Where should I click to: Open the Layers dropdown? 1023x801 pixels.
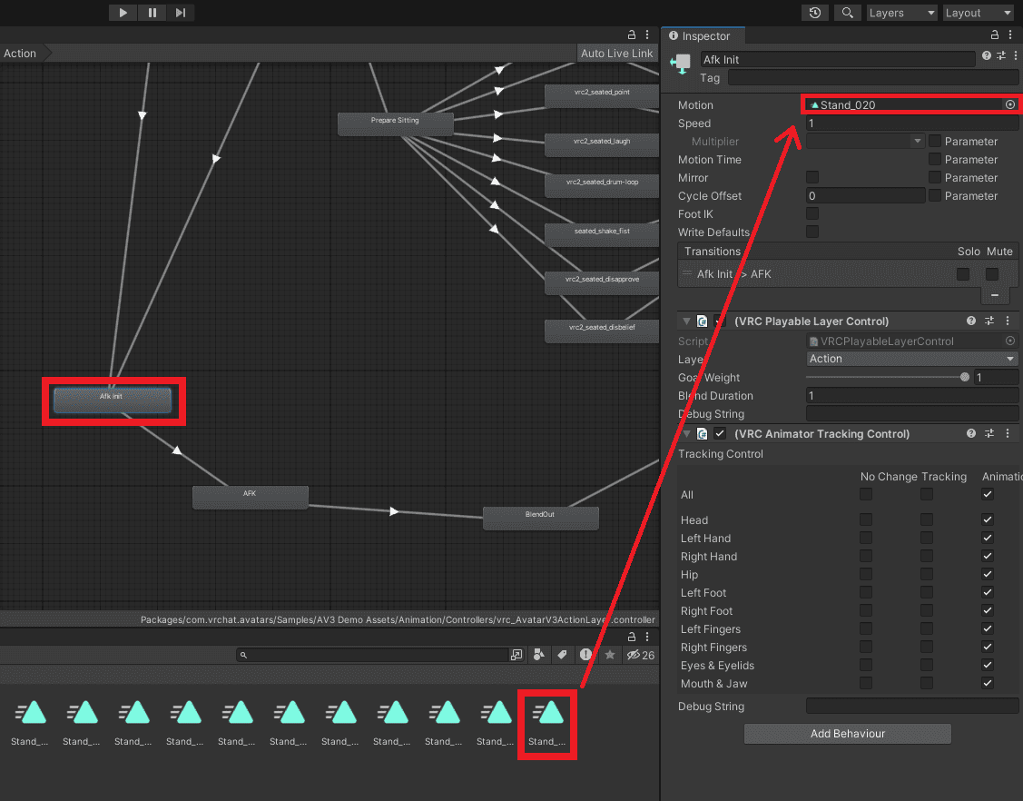tap(900, 13)
